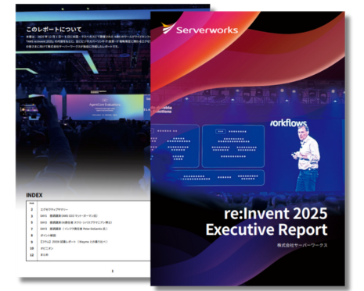Select the page 10 オピニオン index row

(88, 248)
